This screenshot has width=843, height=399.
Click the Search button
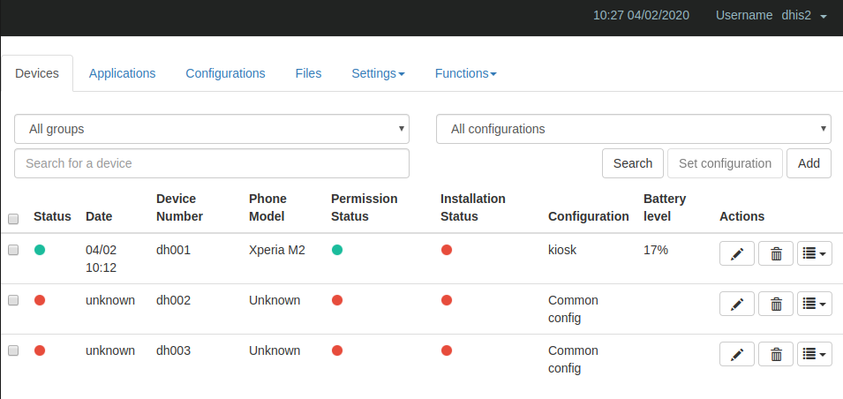[x=633, y=163]
